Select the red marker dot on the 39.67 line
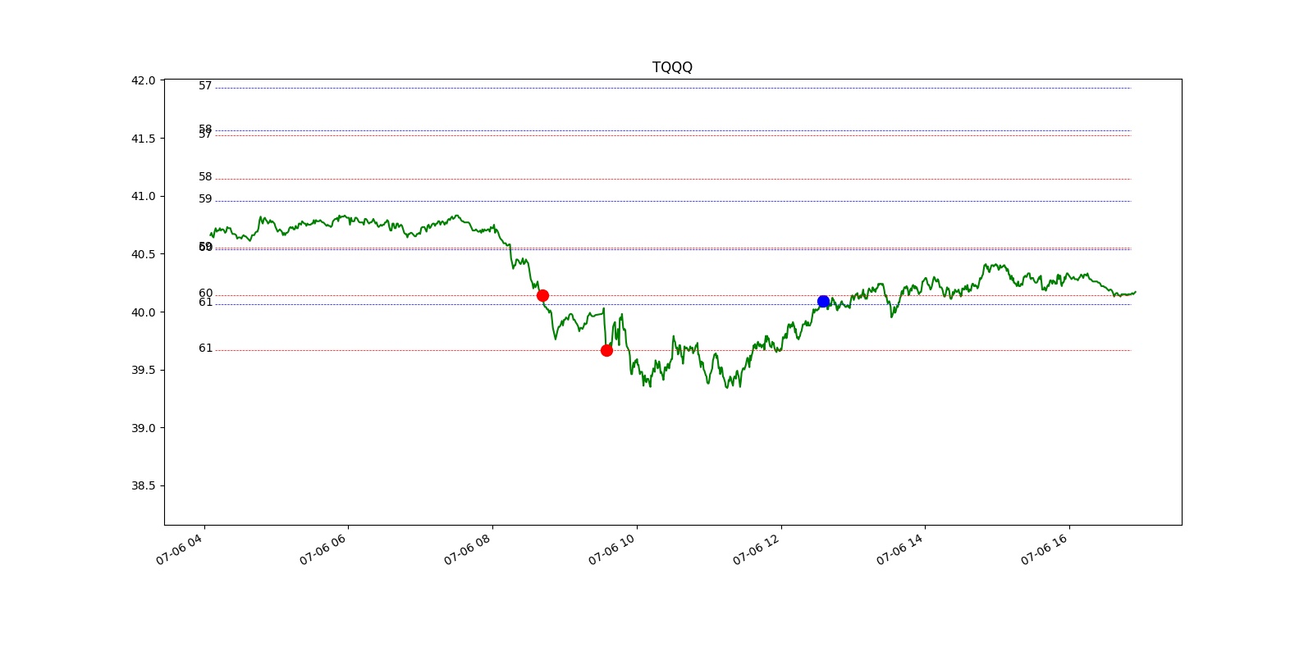The image size is (1313, 656). click(606, 350)
